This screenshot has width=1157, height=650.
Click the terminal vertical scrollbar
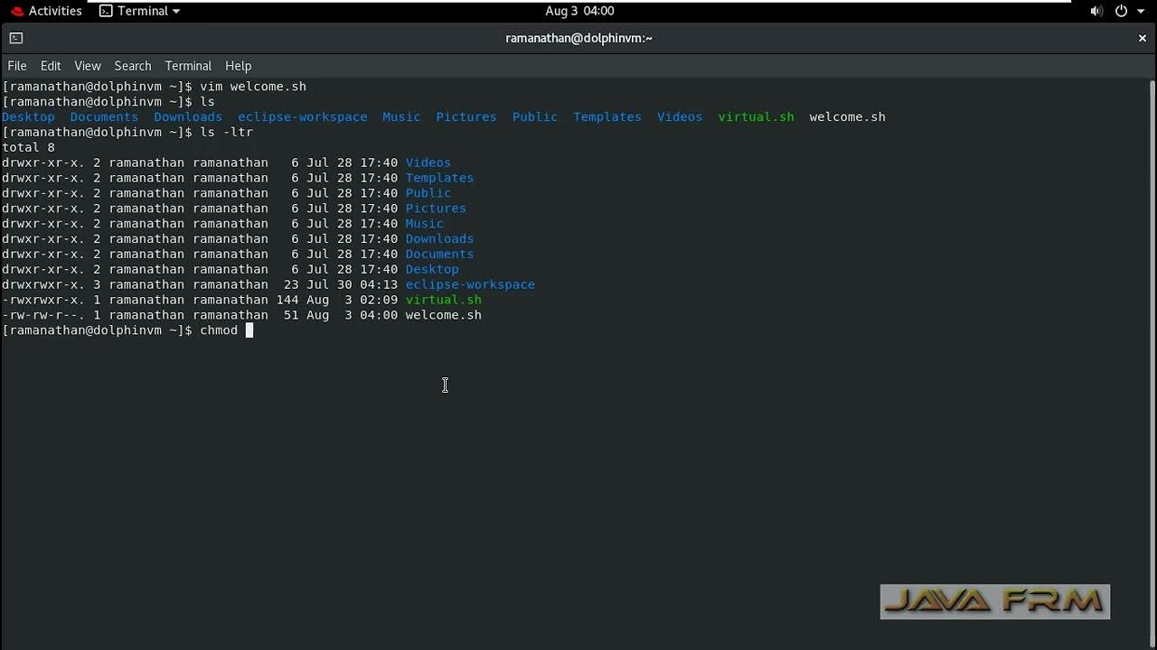coord(1152,361)
